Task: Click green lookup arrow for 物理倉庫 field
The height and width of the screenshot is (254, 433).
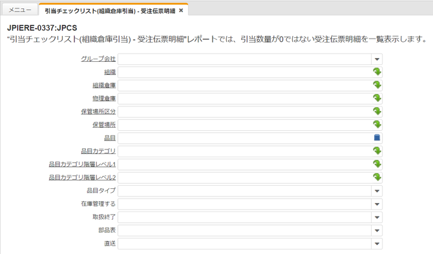Action: 377,99
